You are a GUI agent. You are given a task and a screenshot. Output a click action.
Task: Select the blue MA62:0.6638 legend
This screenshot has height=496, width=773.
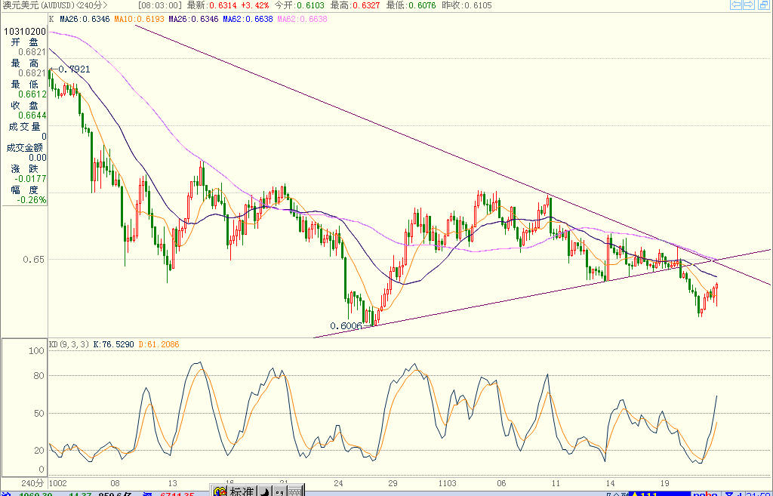(x=248, y=19)
